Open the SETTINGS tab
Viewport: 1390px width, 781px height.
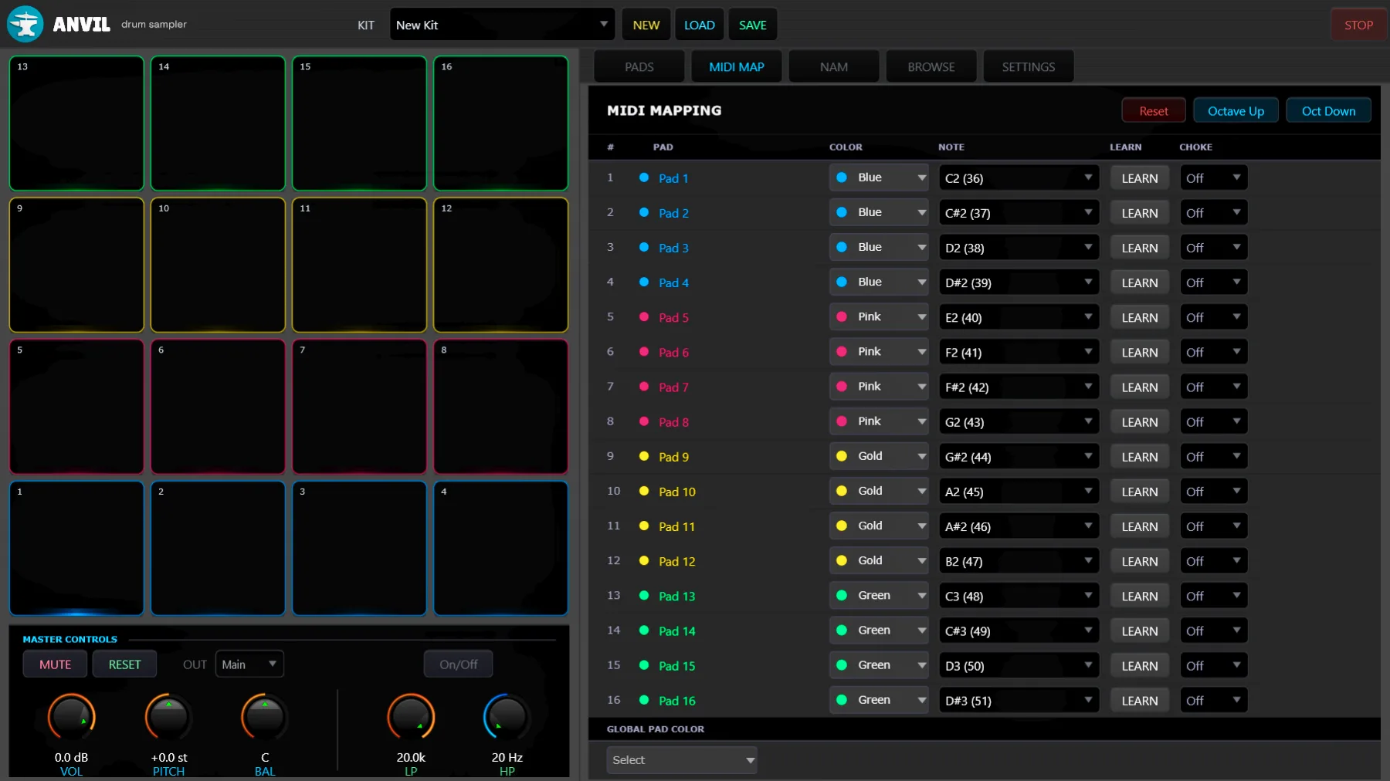click(1028, 67)
